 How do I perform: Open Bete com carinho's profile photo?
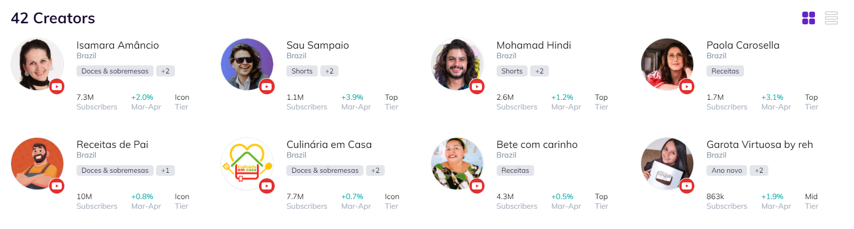(x=457, y=164)
